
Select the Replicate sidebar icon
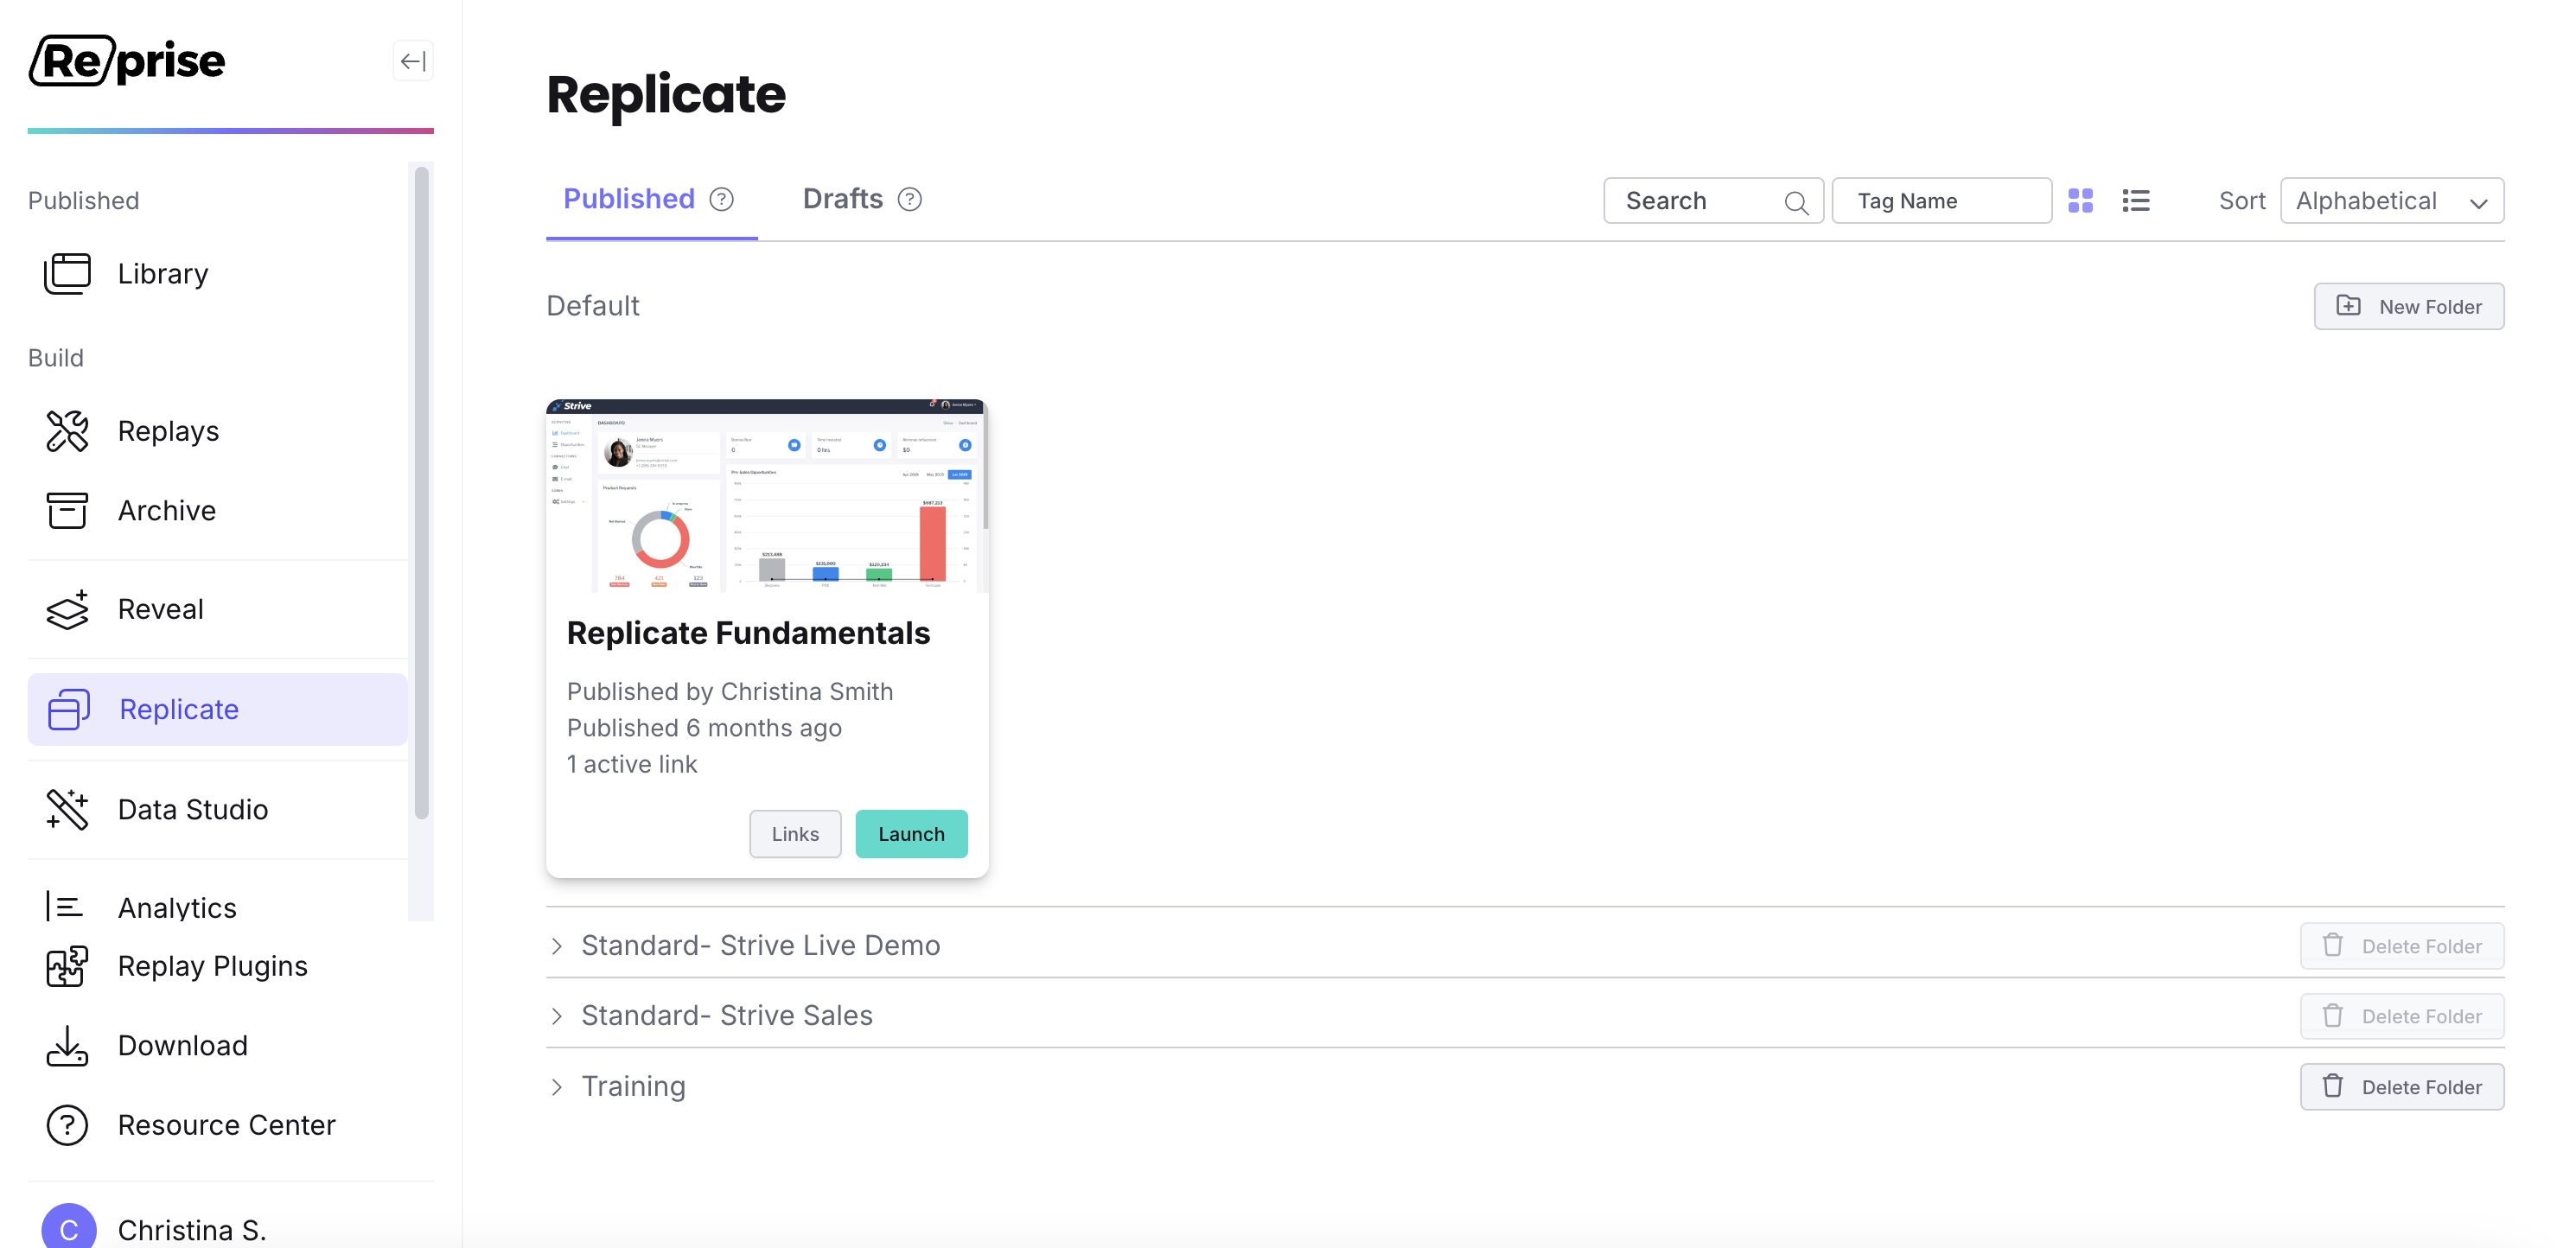point(68,709)
